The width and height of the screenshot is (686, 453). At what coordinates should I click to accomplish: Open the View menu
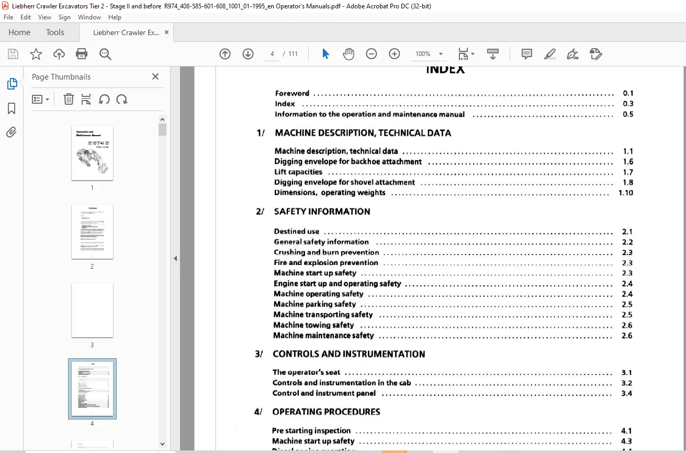[44, 17]
